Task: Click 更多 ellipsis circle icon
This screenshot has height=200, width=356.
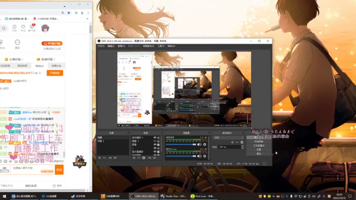Action: [17, 42]
